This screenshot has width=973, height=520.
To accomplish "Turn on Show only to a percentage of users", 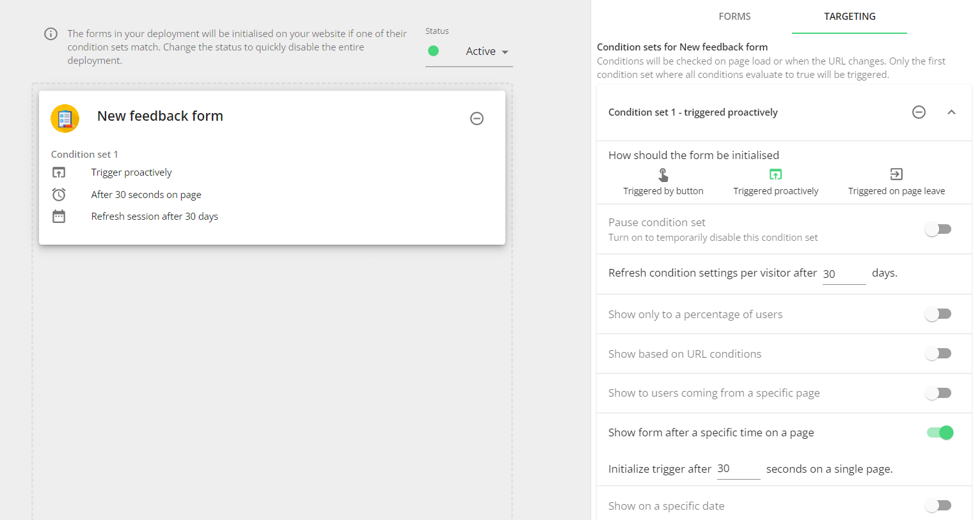I will click(x=938, y=314).
